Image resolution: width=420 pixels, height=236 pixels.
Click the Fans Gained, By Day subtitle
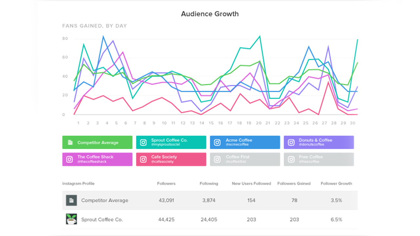pyautogui.click(x=94, y=26)
